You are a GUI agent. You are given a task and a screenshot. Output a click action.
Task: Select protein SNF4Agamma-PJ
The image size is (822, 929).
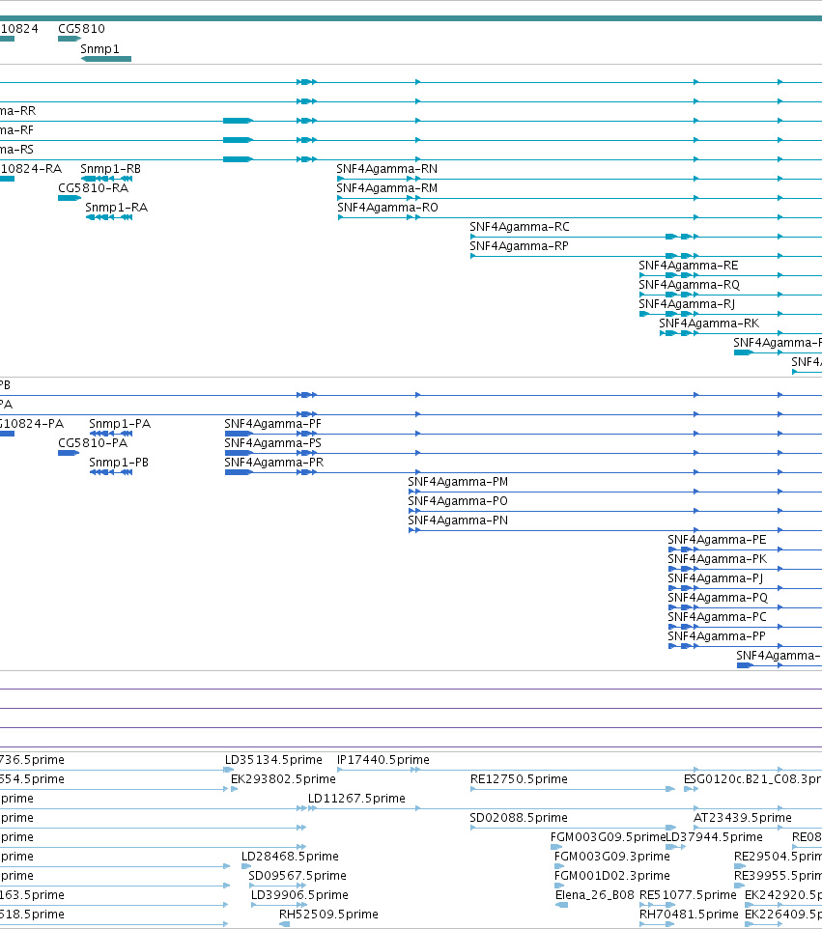[x=716, y=578]
